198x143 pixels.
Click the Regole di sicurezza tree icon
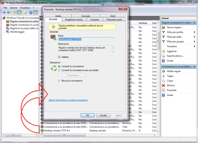(8, 28)
